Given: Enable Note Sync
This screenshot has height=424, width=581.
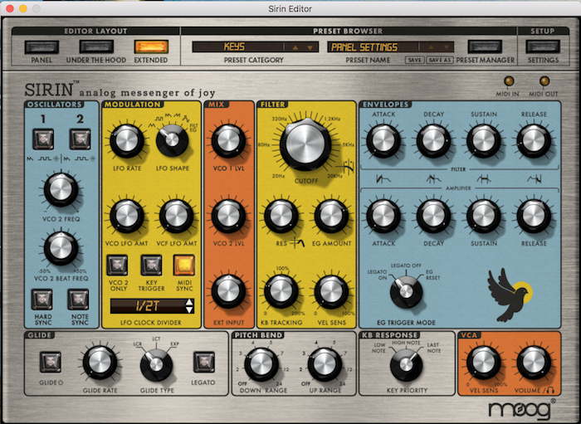Looking at the screenshot, I should coord(79,300).
